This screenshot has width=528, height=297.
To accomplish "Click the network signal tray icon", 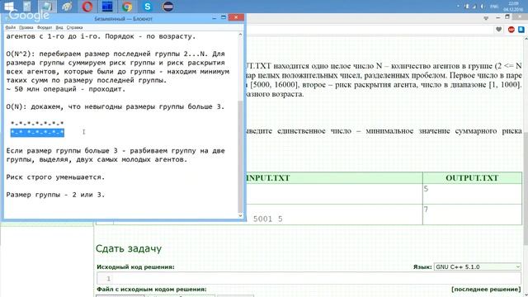I will (474, 7).
